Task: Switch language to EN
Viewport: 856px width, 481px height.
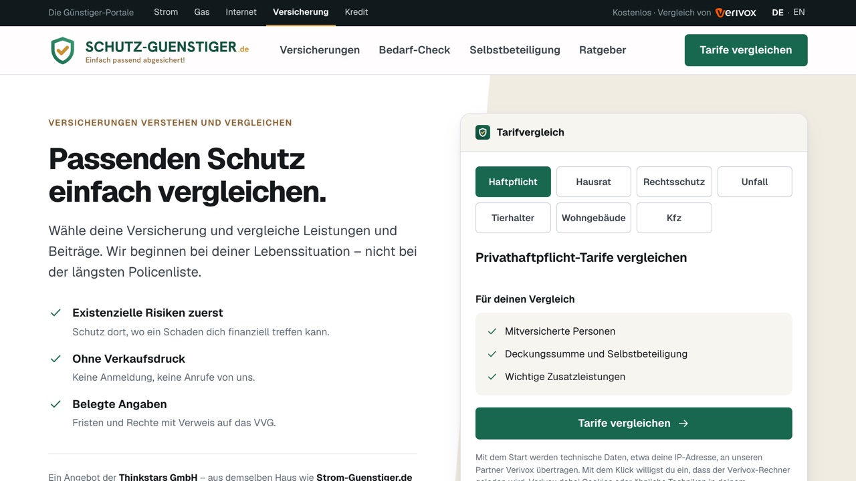Action: (799, 12)
